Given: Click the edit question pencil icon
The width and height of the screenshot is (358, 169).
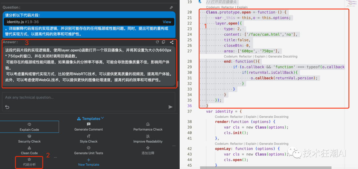Looking at the screenshot, I should 171,7.
